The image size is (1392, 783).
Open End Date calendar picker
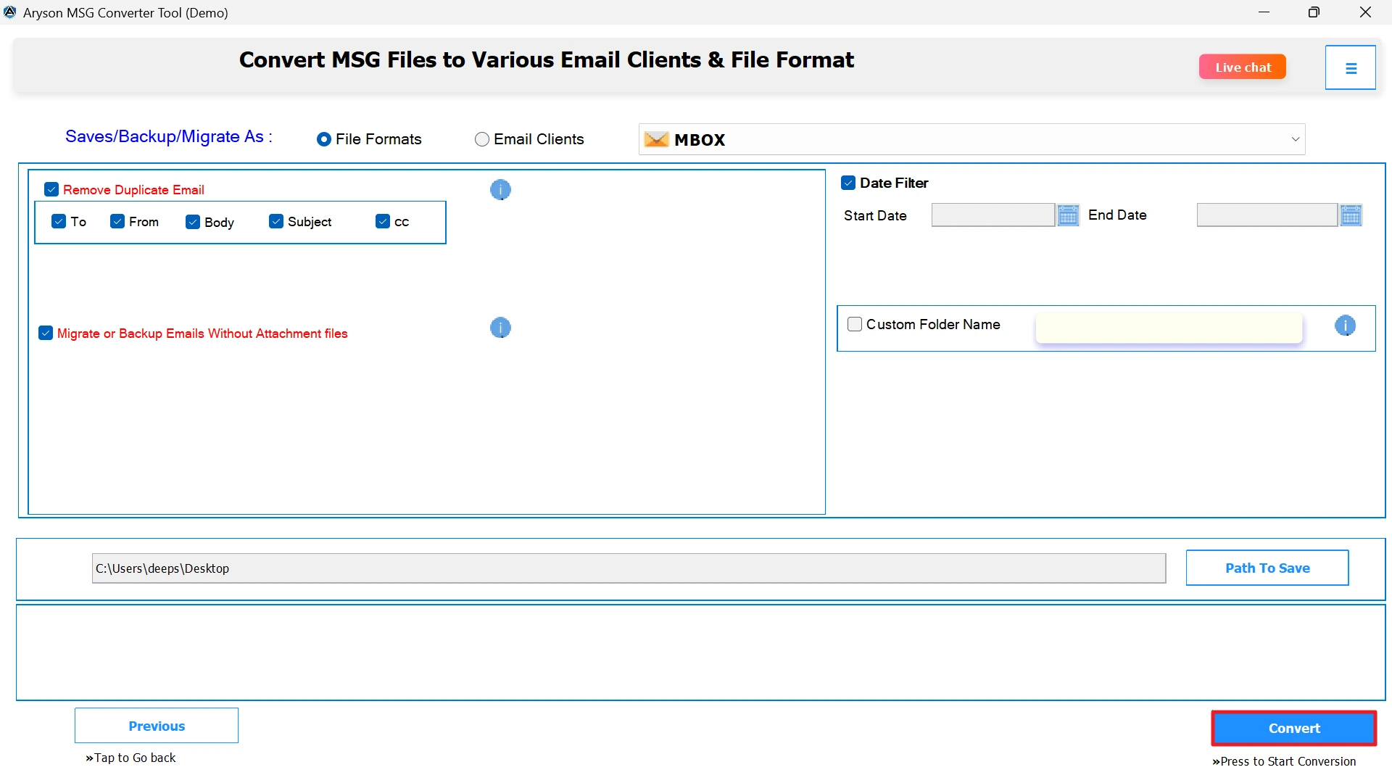pos(1351,215)
